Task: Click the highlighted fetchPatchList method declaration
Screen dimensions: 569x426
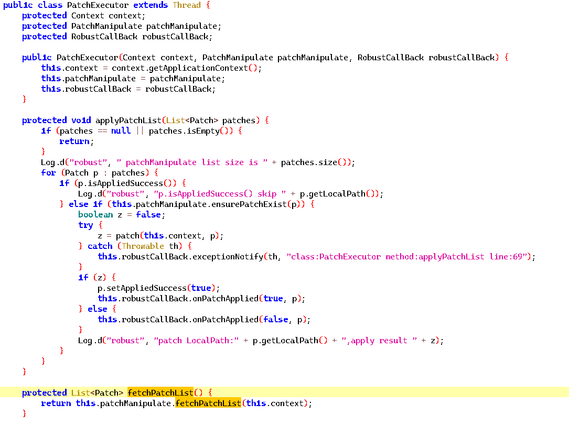Action: 160,392
